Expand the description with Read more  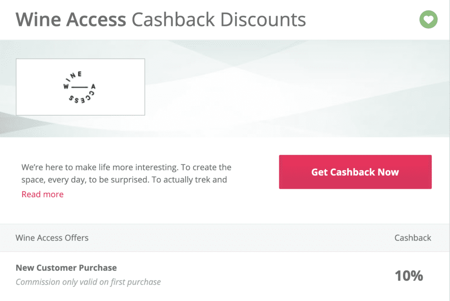point(42,194)
